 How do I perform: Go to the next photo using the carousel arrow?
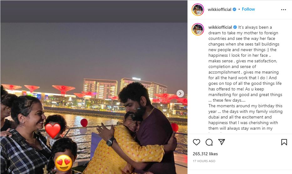click(180, 94)
